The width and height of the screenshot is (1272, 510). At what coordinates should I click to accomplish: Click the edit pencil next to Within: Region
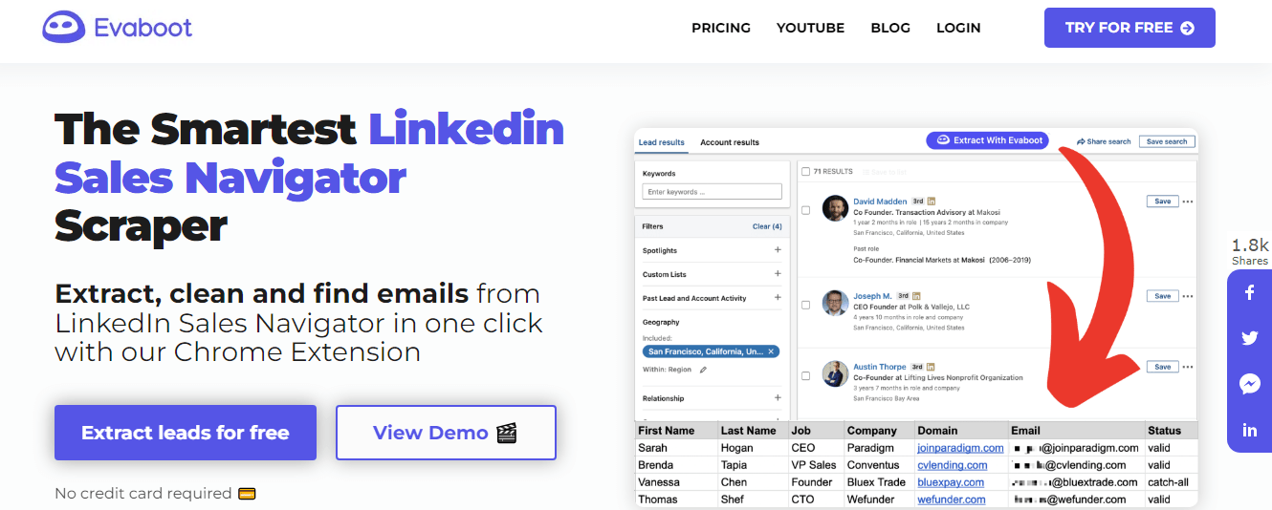[x=704, y=370]
